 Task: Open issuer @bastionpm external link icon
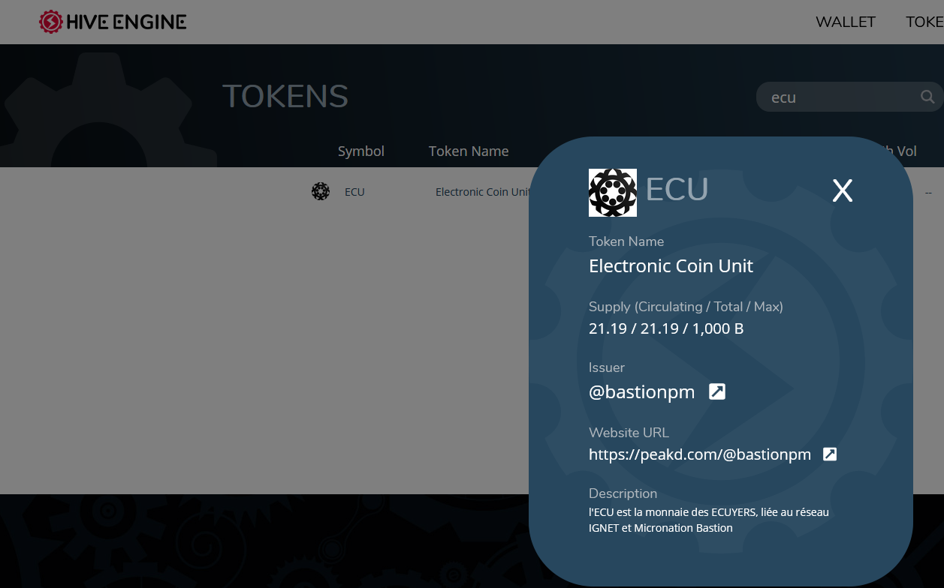pyautogui.click(x=717, y=391)
